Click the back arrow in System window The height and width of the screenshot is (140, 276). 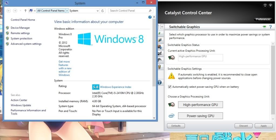(x=8, y=11)
